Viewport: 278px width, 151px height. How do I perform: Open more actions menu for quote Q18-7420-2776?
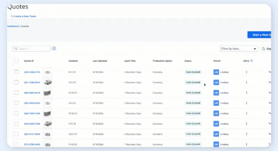[246, 72]
